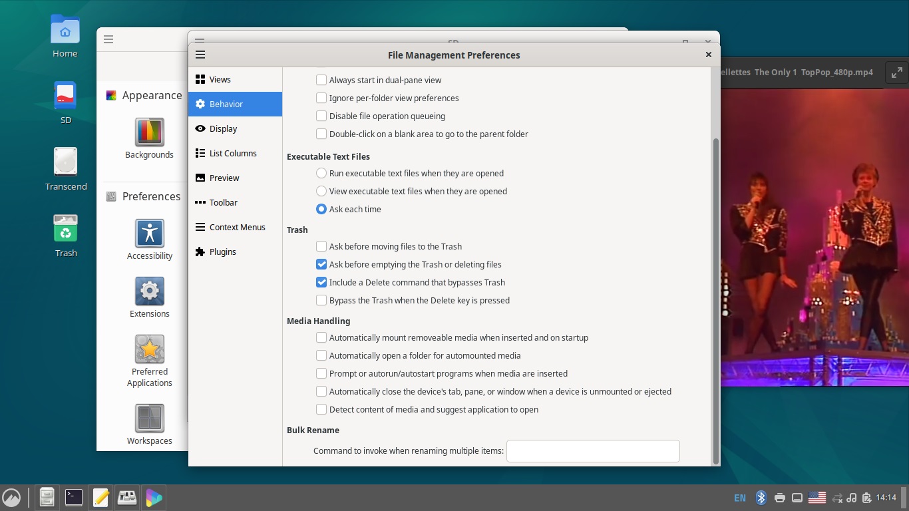Click the preferences vertical scrollbar
Viewport: 909px width, 511px height.
716,301
